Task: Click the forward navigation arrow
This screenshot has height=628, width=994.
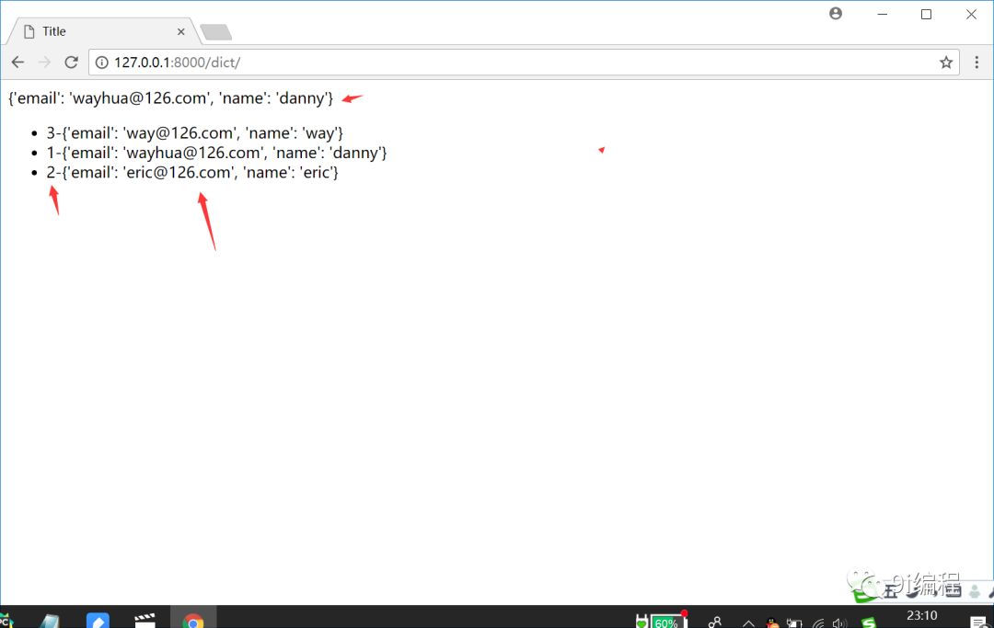Action: tap(44, 62)
